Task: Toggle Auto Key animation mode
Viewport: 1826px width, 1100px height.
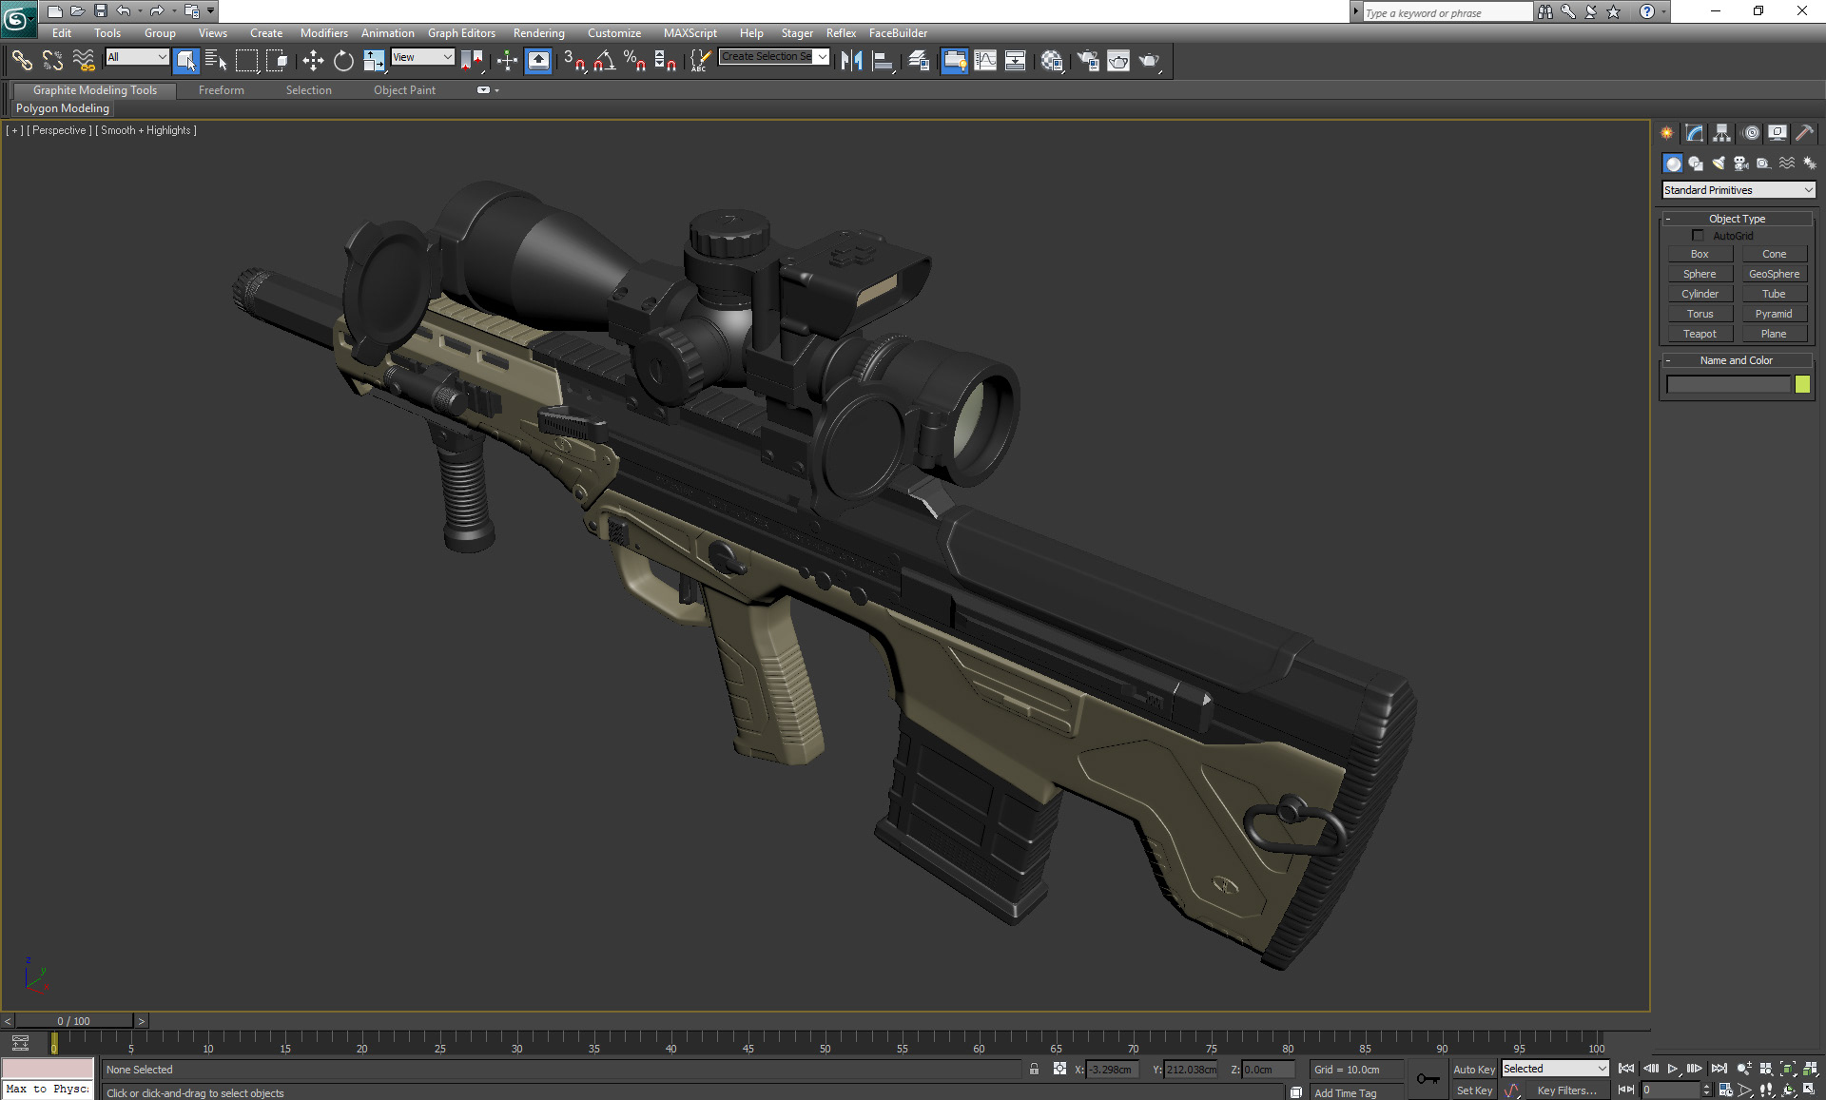Action: 1474,1069
